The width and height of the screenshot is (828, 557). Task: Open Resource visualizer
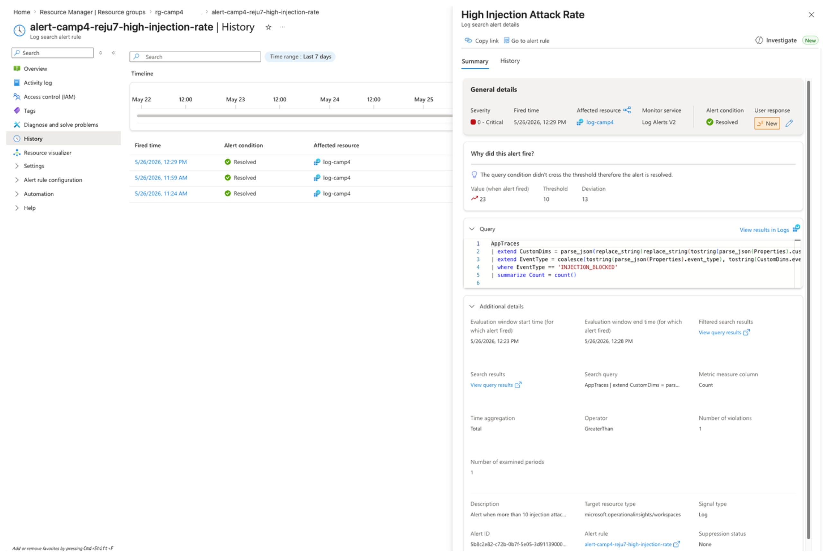tap(48, 153)
